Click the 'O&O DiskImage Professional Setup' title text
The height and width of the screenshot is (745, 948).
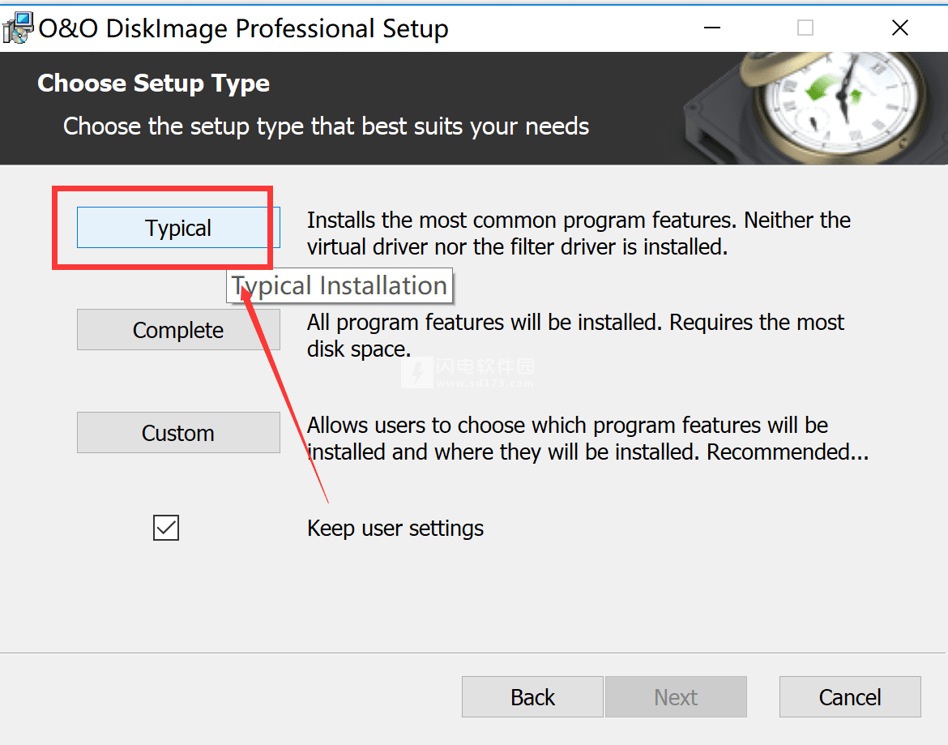coord(244,28)
